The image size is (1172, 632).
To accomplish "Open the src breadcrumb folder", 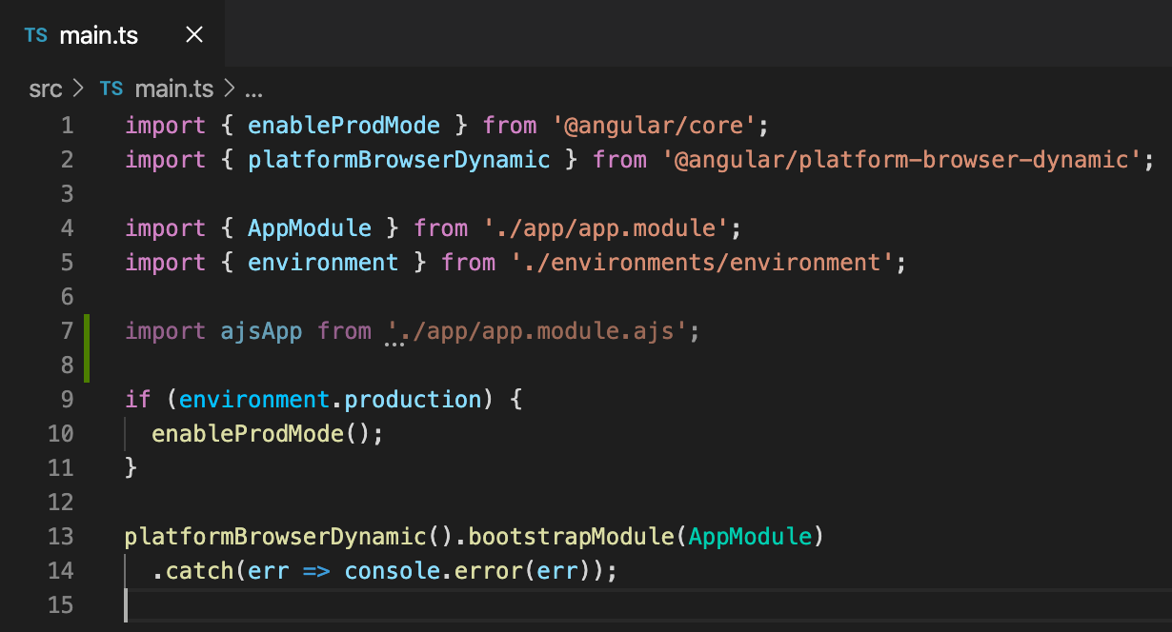I will (x=45, y=89).
